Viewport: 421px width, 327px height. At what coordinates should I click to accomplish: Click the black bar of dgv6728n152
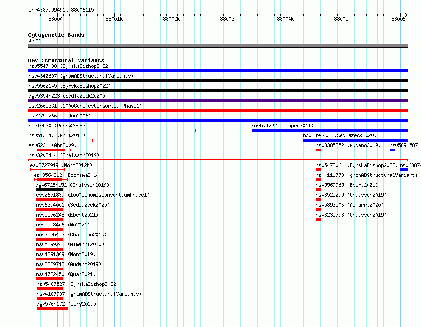(50, 190)
